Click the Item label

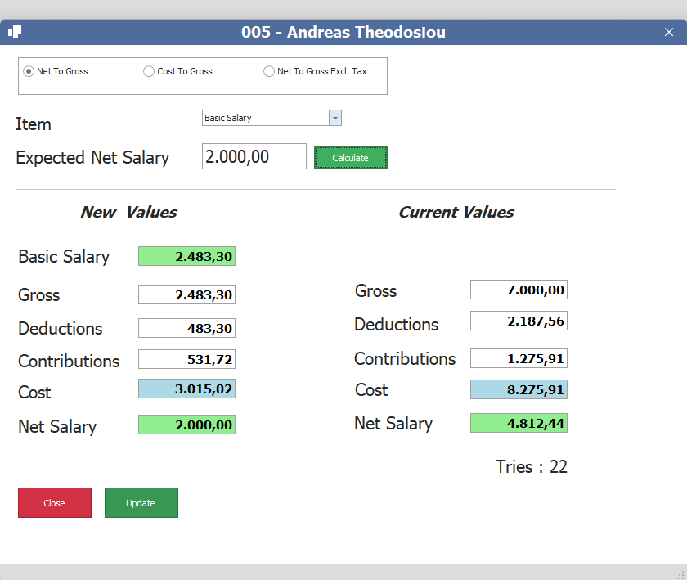pyautogui.click(x=34, y=124)
